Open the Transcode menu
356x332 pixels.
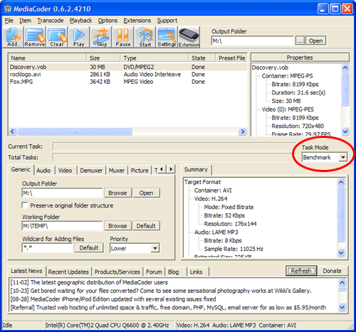[x=51, y=21]
